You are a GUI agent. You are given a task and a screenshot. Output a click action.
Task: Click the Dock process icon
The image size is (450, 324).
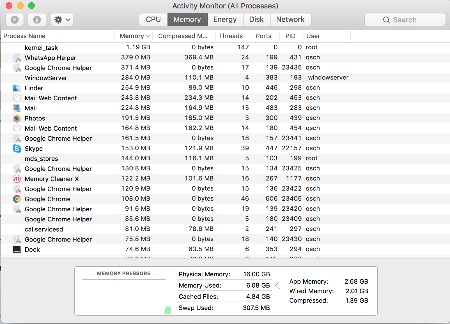click(17, 249)
